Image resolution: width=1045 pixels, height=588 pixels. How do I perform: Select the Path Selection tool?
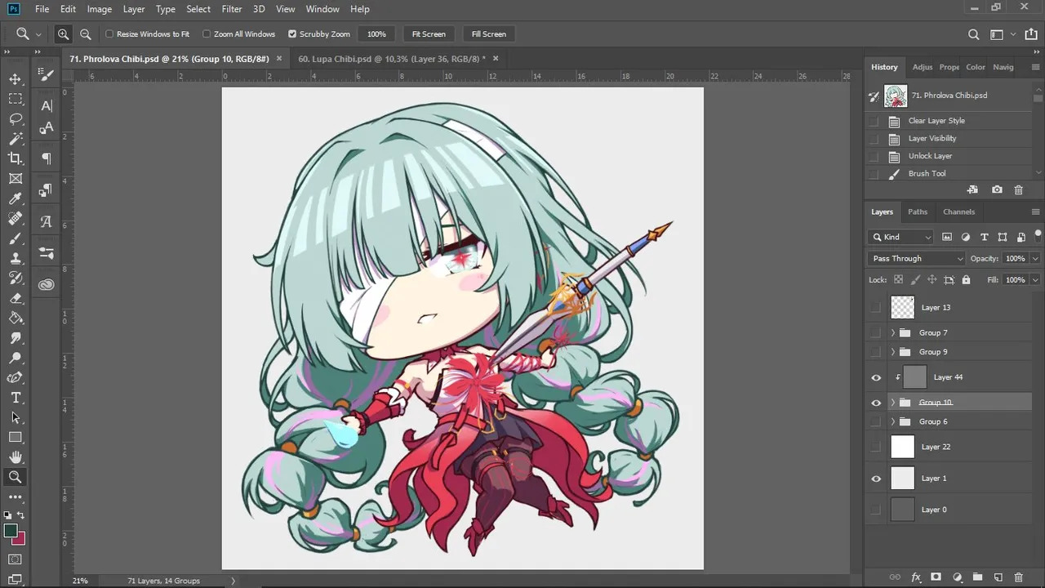tap(16, 417)
